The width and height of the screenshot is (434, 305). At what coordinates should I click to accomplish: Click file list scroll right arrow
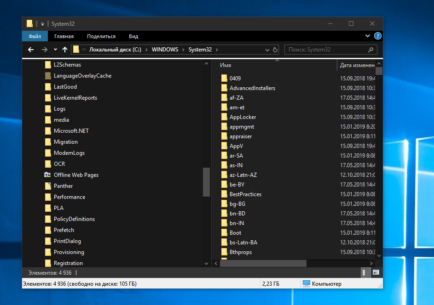tap(371, 264)
